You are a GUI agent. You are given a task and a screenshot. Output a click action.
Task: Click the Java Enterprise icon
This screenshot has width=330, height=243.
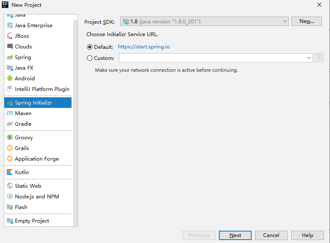click(10, 25)
